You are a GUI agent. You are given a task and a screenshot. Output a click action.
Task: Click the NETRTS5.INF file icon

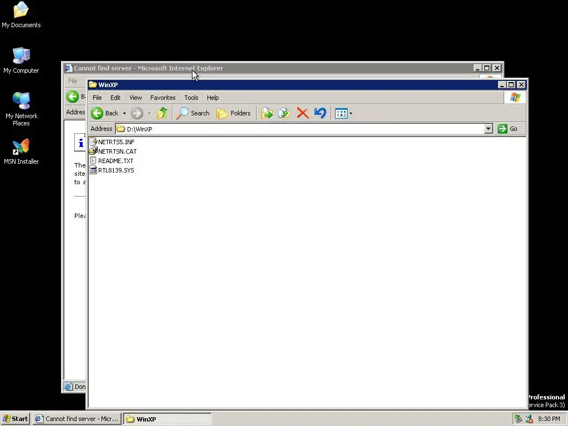(93, 141)
